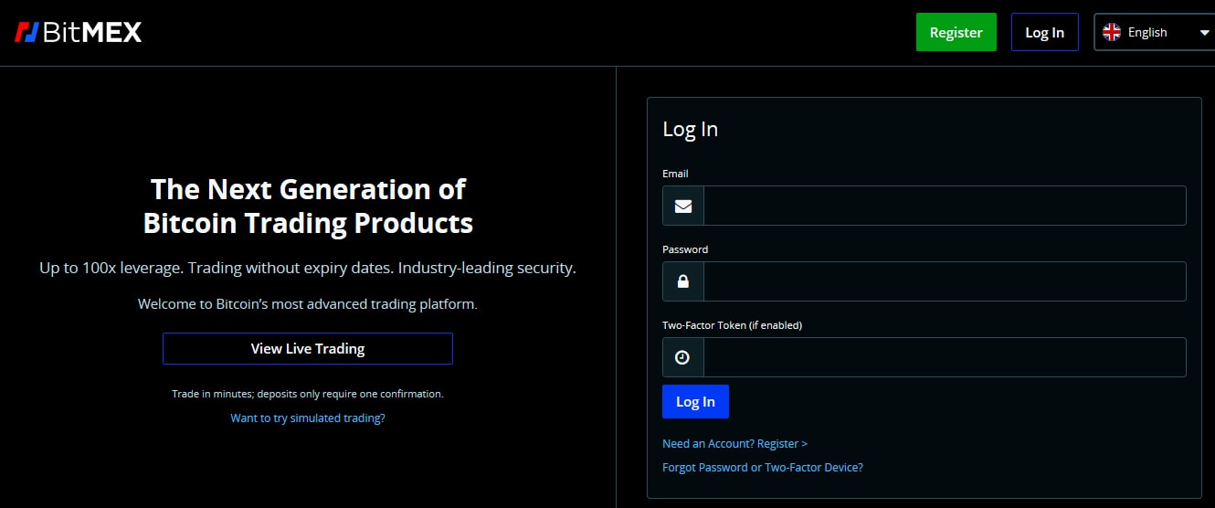Click the BitMEX logo

[x=79, y=33]
